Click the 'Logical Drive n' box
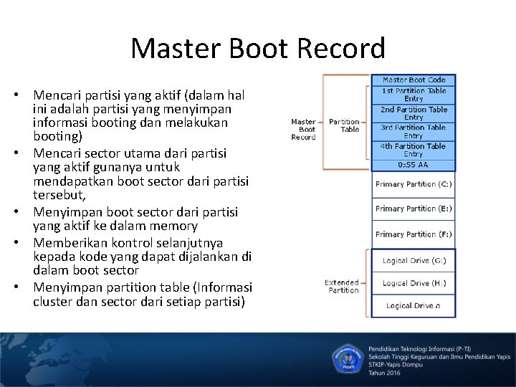516x387 pixels. [x=414, y=306]
